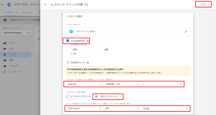Open the 詳細 link in the yellow notice

(159, 73)
